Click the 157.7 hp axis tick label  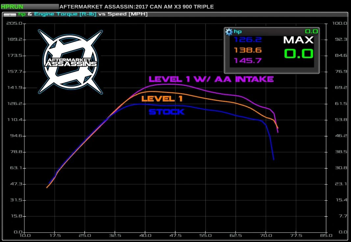coord(15,72)
